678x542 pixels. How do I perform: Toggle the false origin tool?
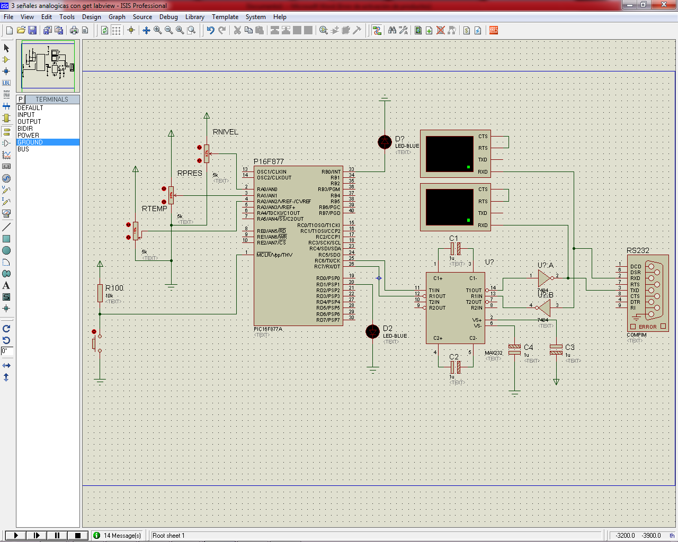[131, 30]
